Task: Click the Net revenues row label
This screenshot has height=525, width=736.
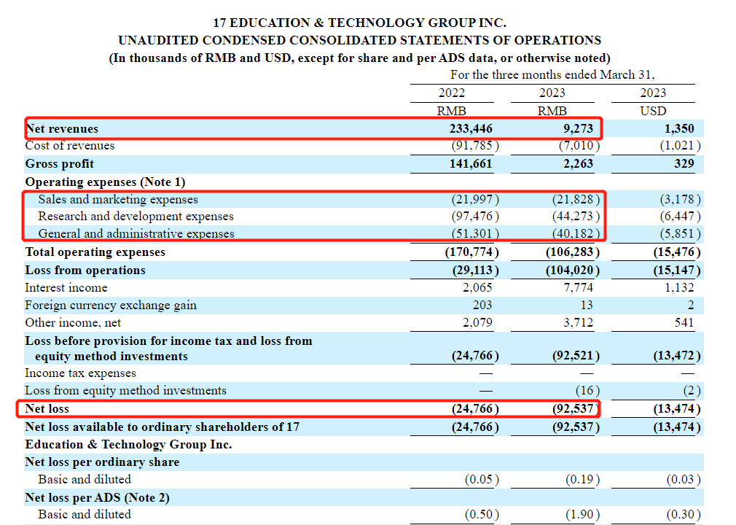Action: (62, 128)
